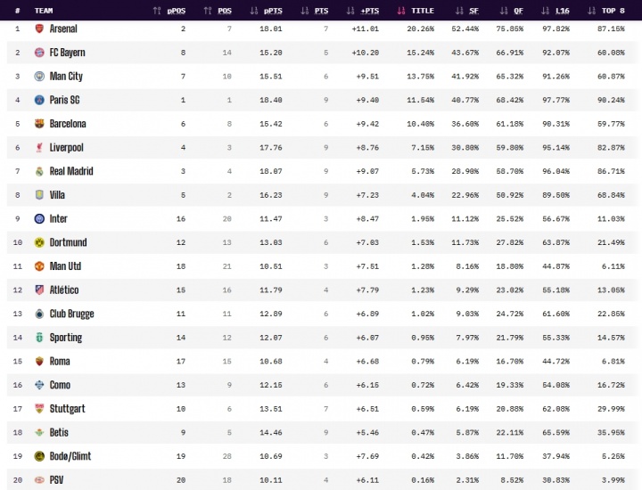Open the Real Madrid team link
Screen dimensions: 642x490
[x=71, y=171]
